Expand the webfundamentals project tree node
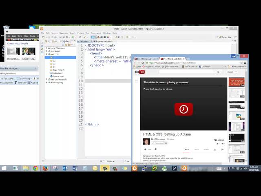Screen dimensions: 261x196 tap(46, 79)
